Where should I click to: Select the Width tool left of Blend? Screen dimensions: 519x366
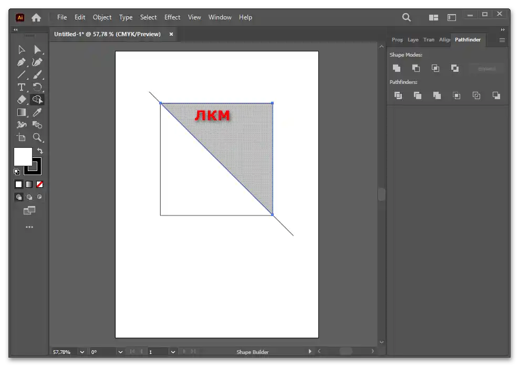(x=22, y=125)
